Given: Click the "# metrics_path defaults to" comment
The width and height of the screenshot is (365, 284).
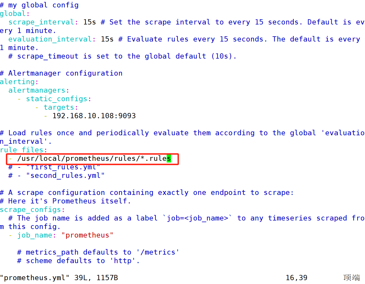Looking at the screenshot, I should tap(98, 252).
